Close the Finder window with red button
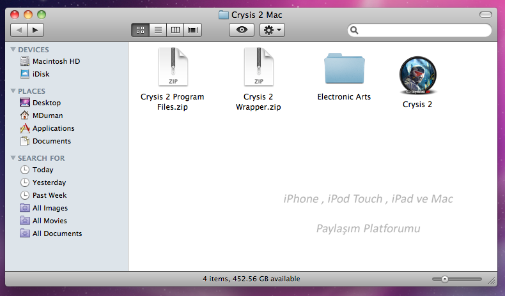This screenshot has height=296, width=505. [15, 15]
